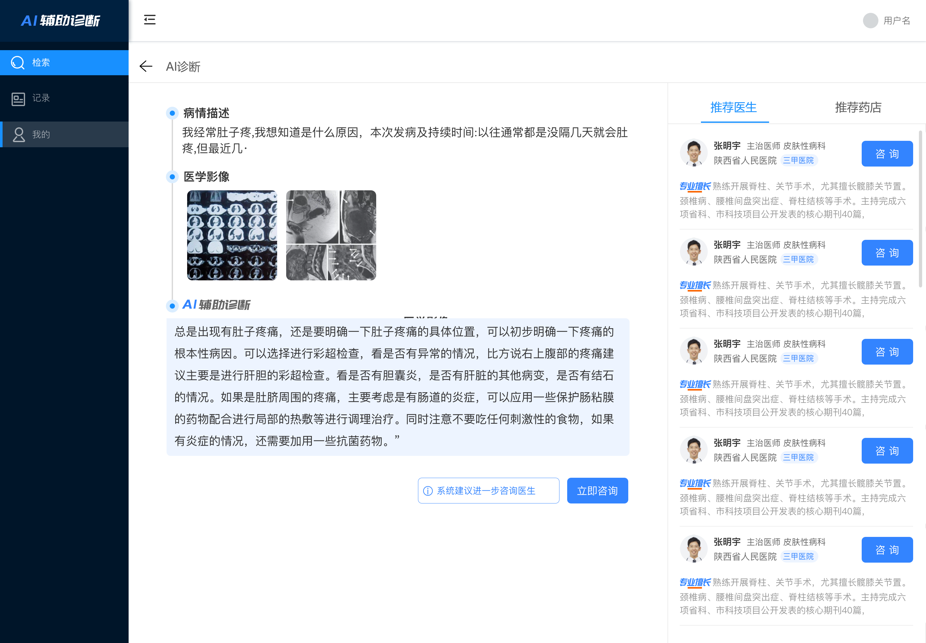This screenshot has height=643, width=926.
Task: Click the 三甲医院 tag in first doctor card
Action: point(798,160)
